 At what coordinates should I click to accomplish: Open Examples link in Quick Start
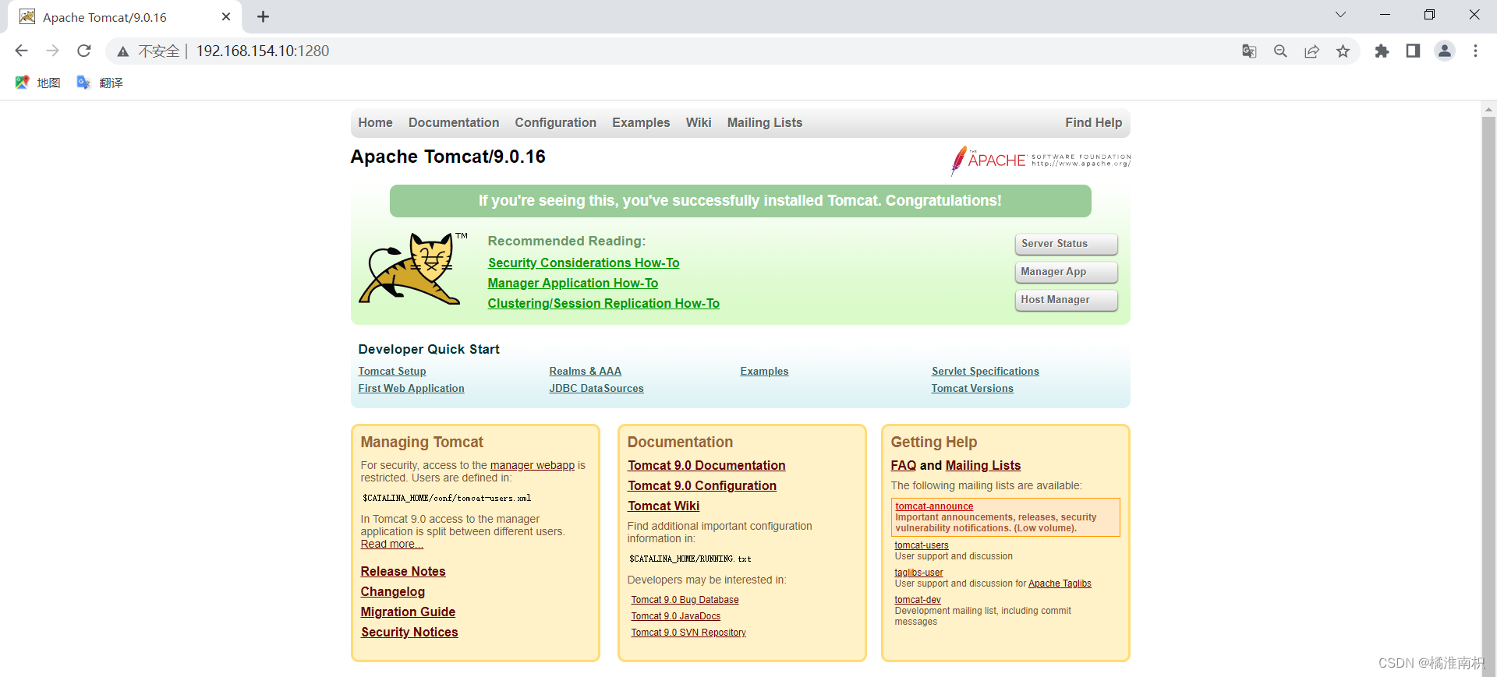[764, 371]
